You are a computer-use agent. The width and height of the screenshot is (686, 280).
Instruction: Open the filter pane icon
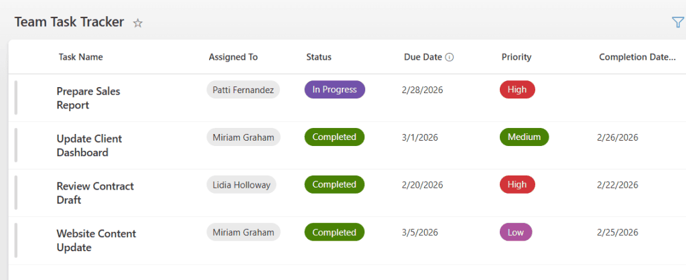[677, 22]
